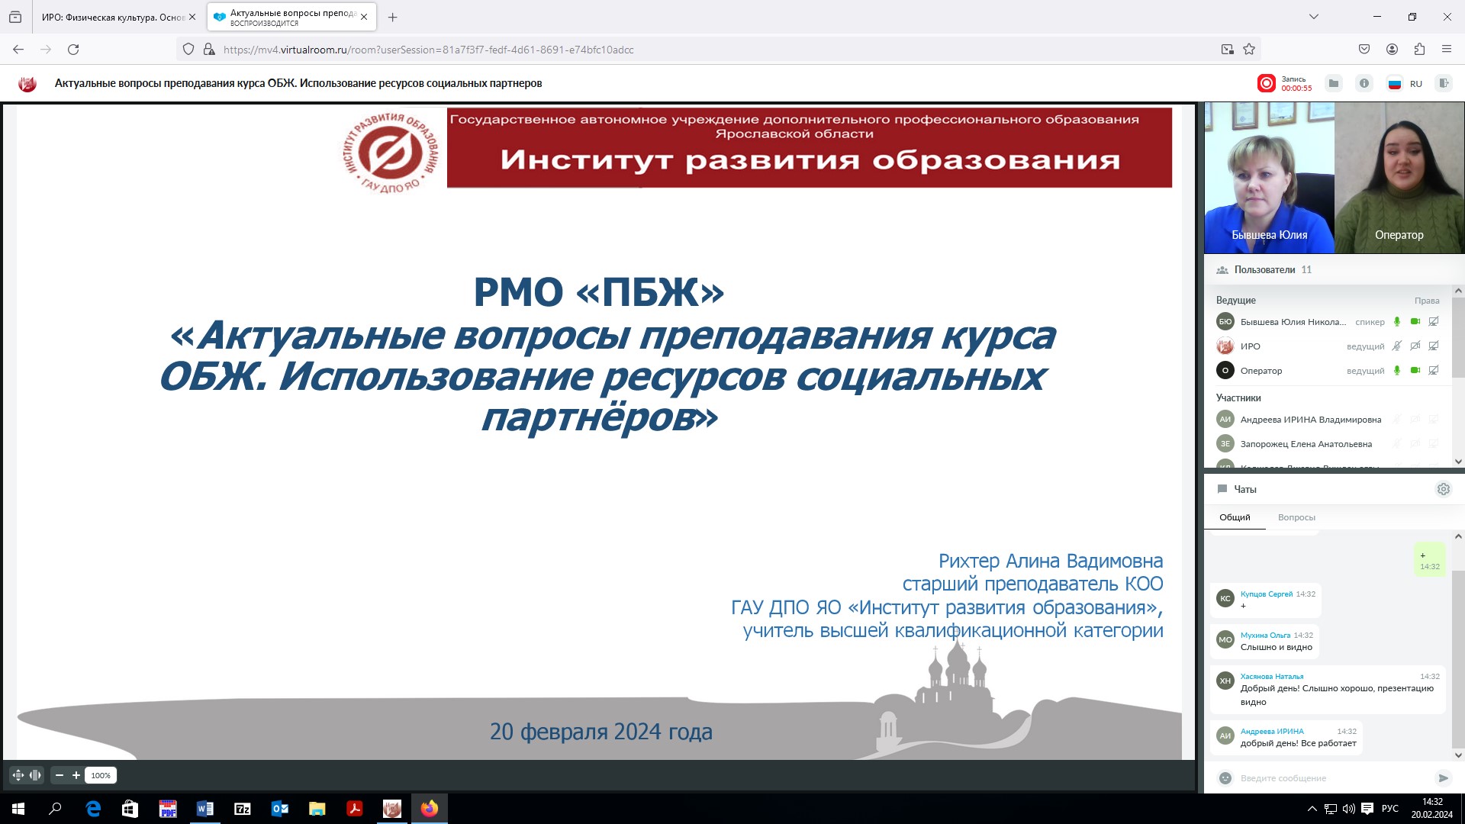This screenshot has width=1465, height=824.
Task: Toggle microphone for Бывшева Юлия
Action: click(1397, 322)
